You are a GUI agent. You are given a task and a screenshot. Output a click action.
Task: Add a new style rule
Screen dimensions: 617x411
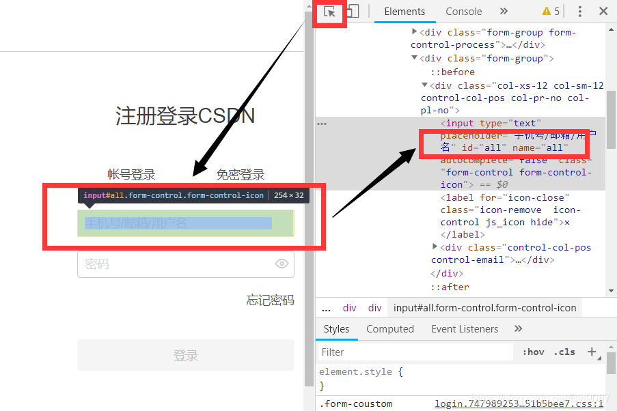[592, 352]
